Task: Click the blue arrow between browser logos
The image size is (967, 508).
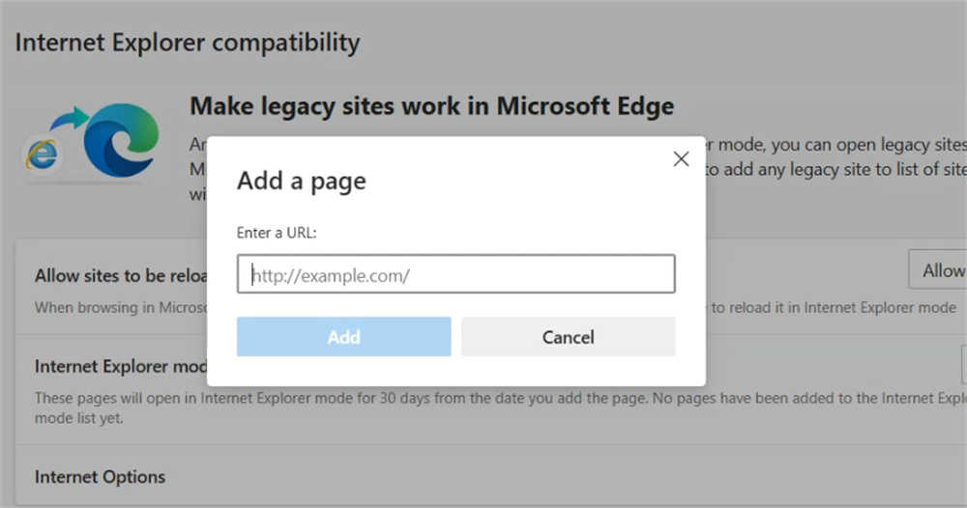Action: coord(69,121)
